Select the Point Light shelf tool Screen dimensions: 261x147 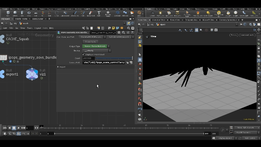tap(160, 14)
